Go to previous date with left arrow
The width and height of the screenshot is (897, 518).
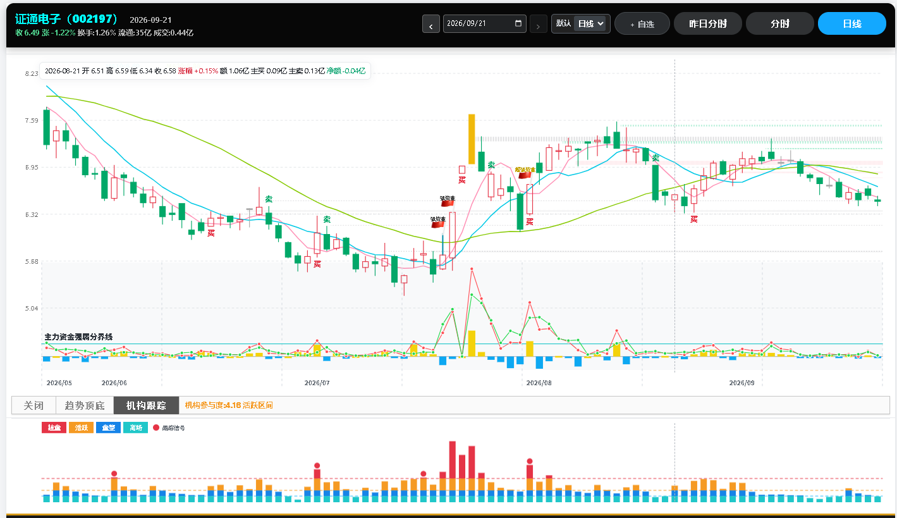(x=431, y=24)
